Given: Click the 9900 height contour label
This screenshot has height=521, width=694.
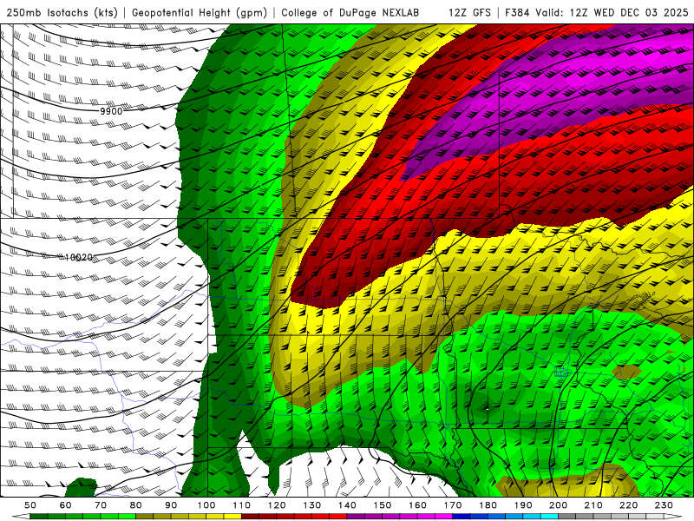Looking at the screenshot, I should tap(111, 111).
